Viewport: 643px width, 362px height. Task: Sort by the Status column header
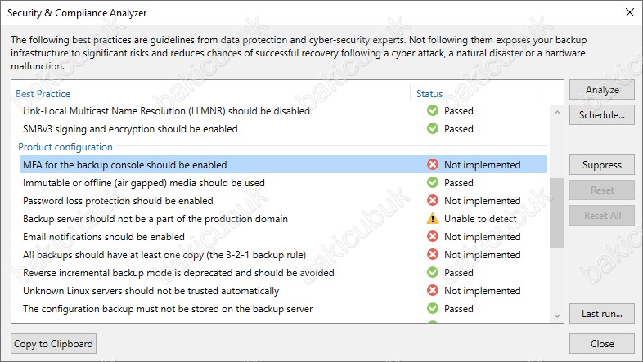(429, 94)
